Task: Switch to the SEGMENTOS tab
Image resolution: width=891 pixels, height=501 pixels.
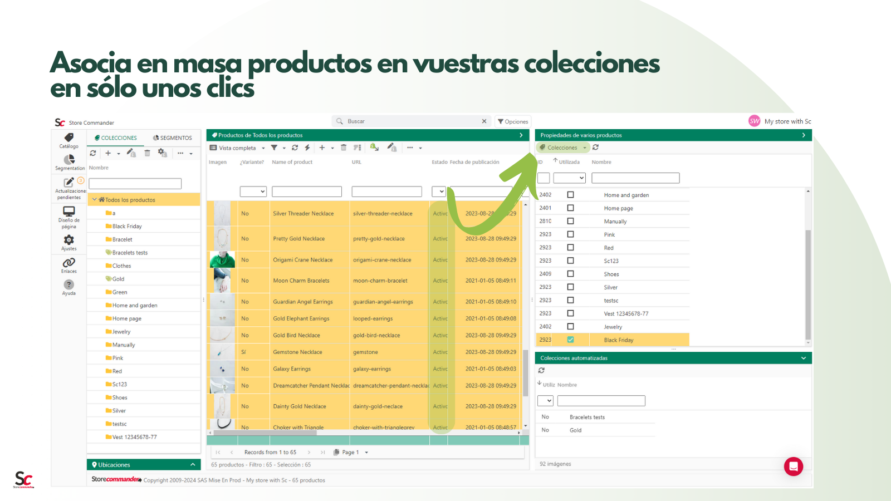Action: coord(173,138)
